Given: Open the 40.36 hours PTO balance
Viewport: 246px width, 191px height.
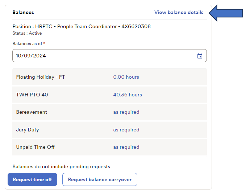Looking at the screenshot, I should click(x=128, y=95).
